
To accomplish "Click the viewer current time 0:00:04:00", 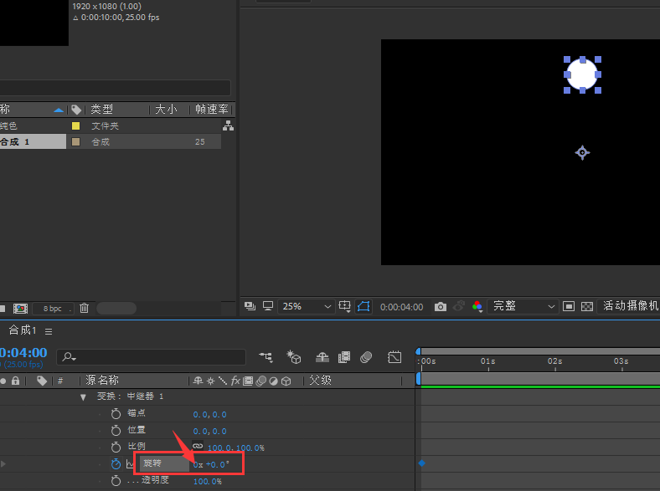I will [x=401, y=307].
